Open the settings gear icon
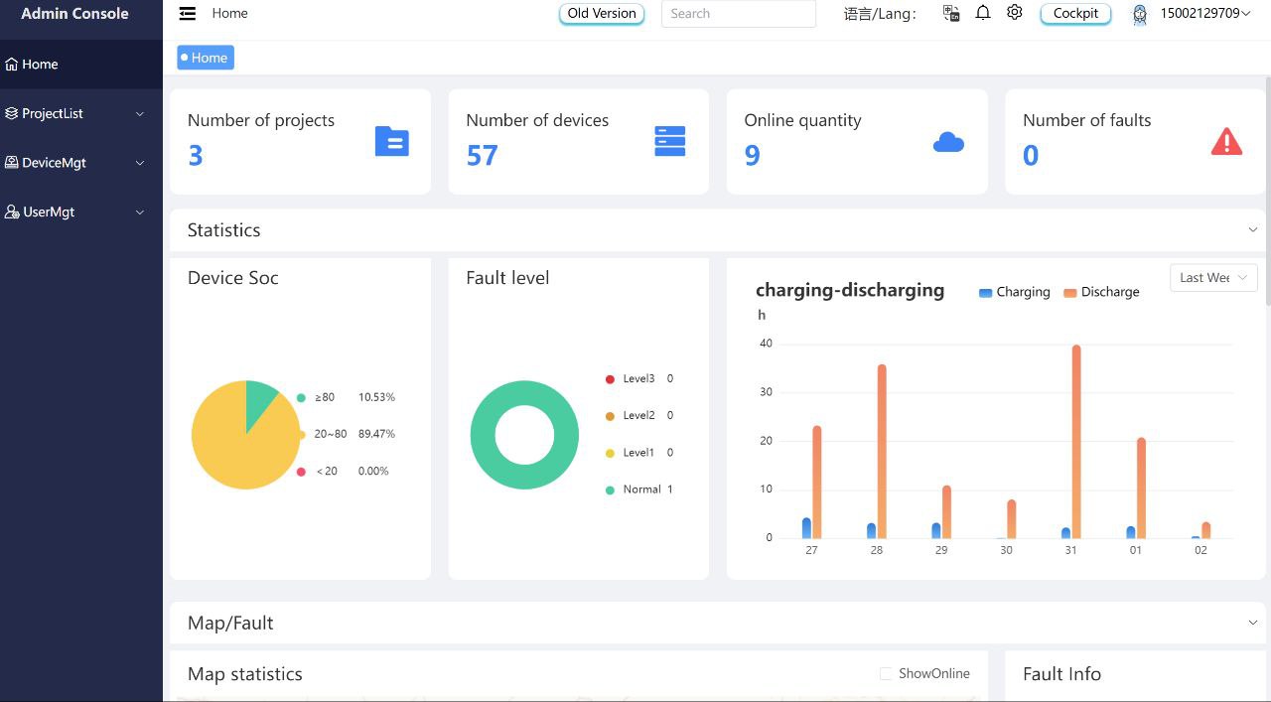1271x702 pixels. coord(1014,13)
